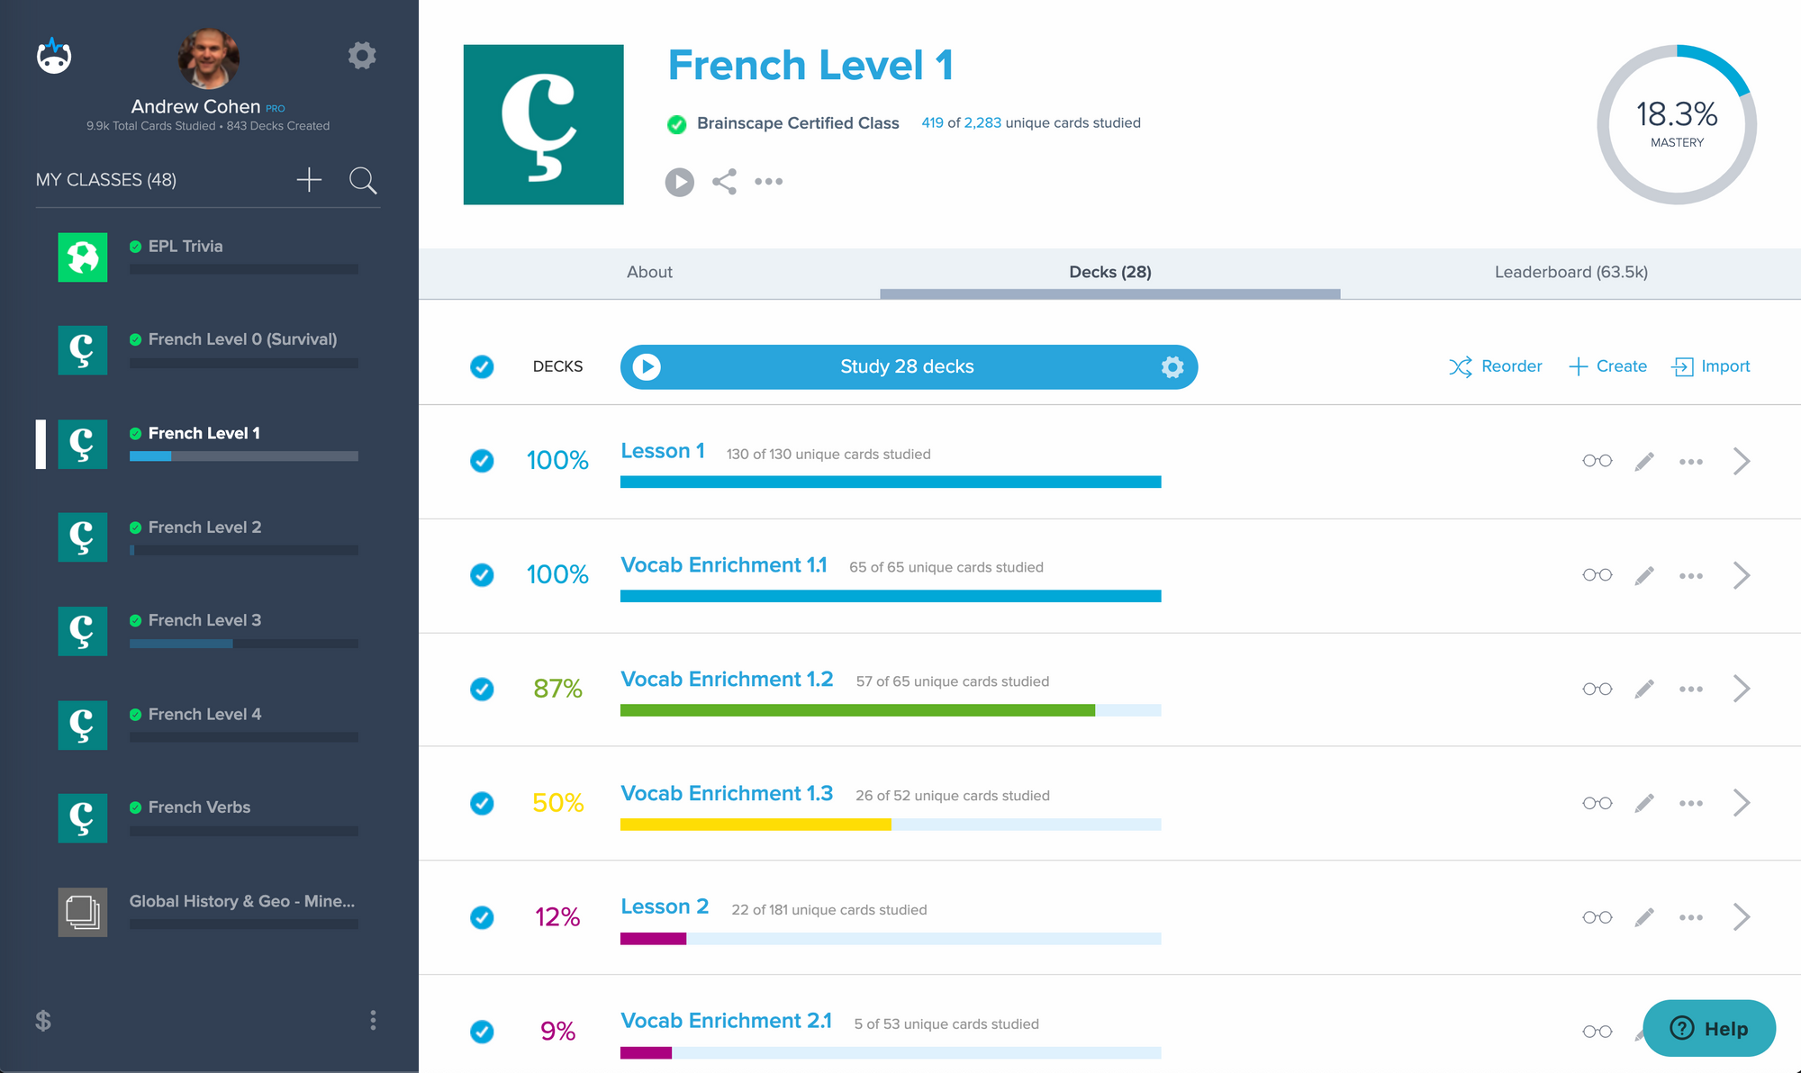Switch to the About tab

point(649,271)
